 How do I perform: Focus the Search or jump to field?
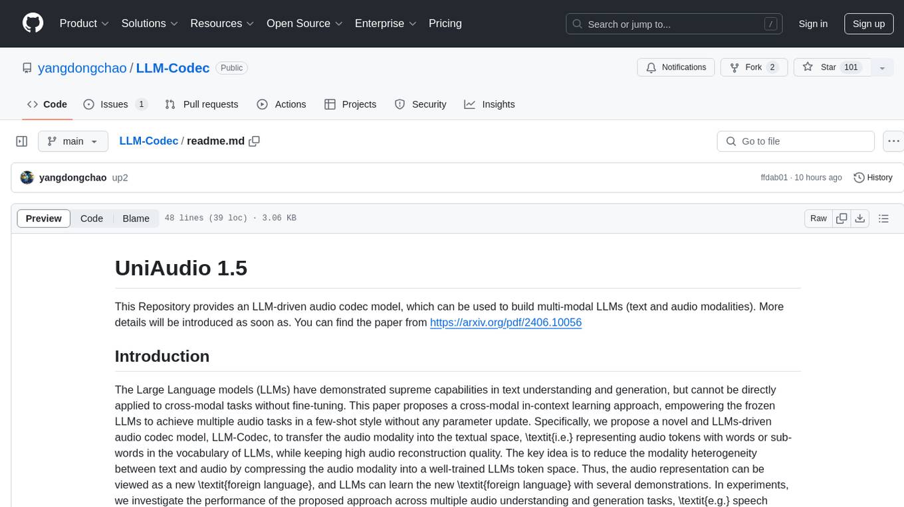(675, 24)
